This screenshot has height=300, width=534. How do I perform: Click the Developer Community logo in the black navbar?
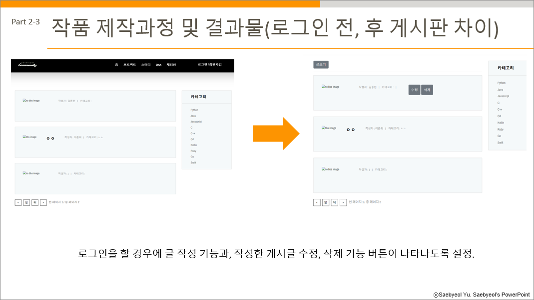(x=27, y=65)
